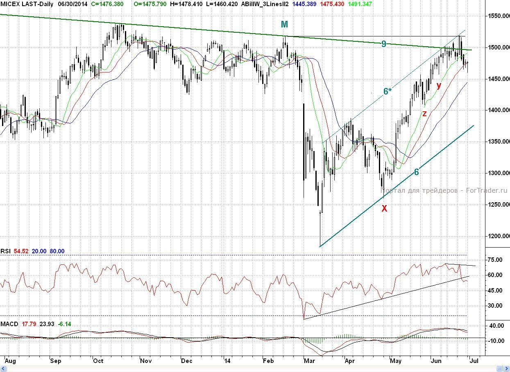The image size is (510, 372).
Task: Click the red indicator value 1475.430
Action: coord(333,3)
